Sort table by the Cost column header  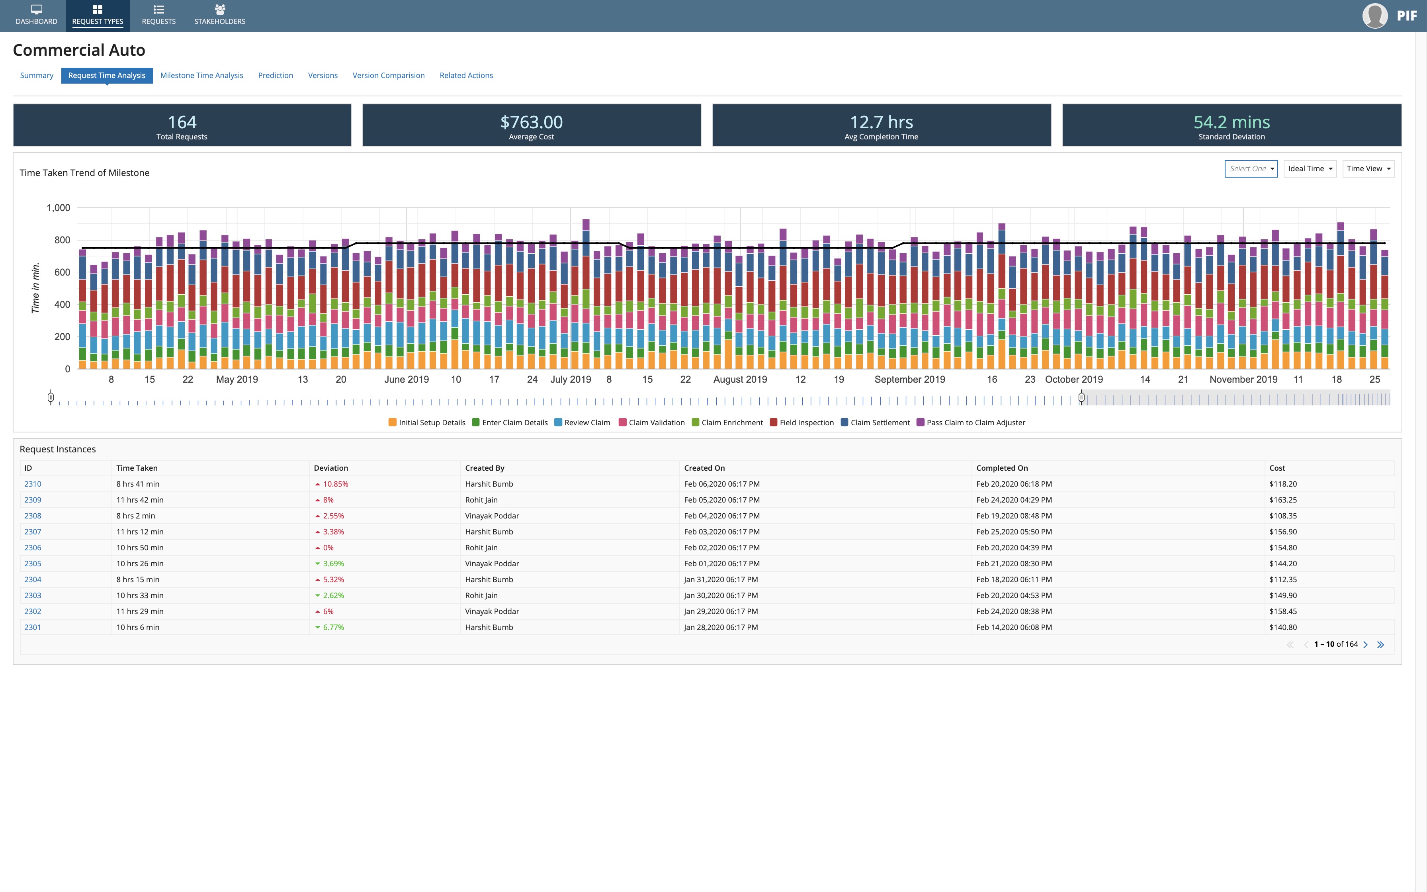click(x=1277, y=468)
